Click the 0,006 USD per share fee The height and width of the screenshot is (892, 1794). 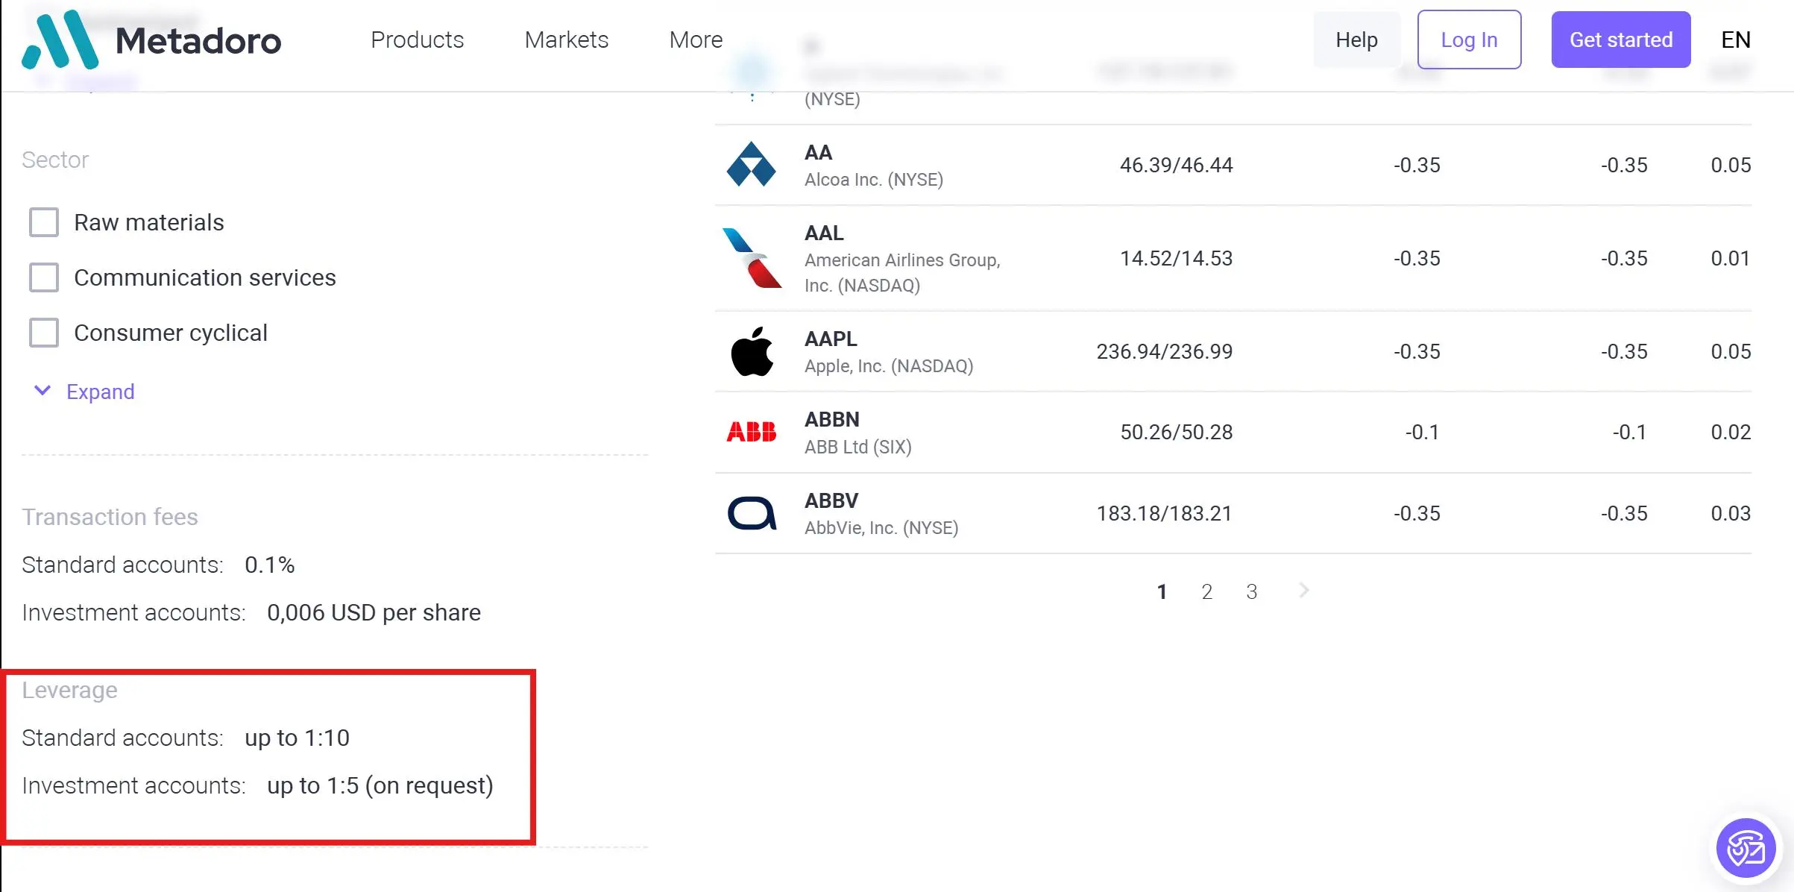point(374,612)
